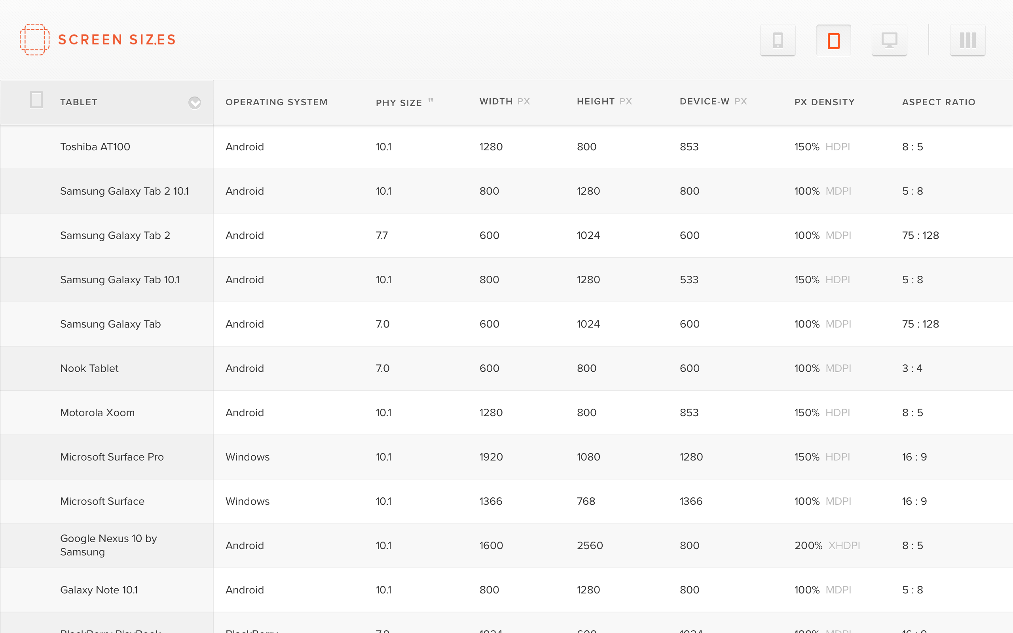This screenshot has height=633, width=1013.
Task: Click Windows OS for Microsoft Surface Pro
Action: (x=247, y=457)
